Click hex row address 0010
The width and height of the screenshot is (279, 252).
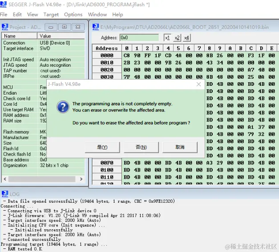click(107, 63)
